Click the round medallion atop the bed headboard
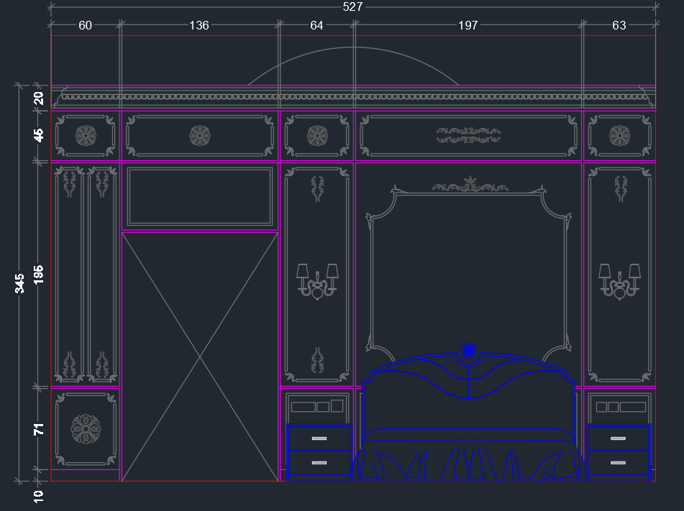 (x=468, y=351)
